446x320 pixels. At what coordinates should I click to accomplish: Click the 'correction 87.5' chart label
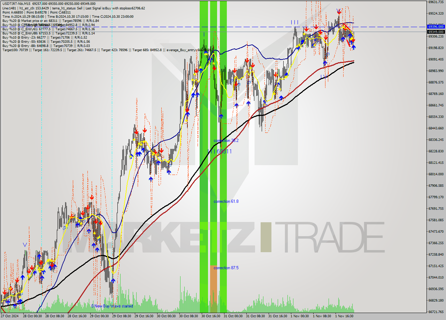pyautogui.click(x=226, y=268)
